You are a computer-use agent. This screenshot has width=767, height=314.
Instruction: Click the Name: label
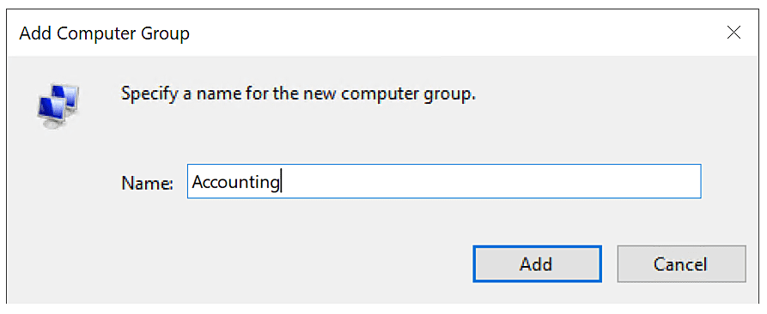[x=147, y=183]
